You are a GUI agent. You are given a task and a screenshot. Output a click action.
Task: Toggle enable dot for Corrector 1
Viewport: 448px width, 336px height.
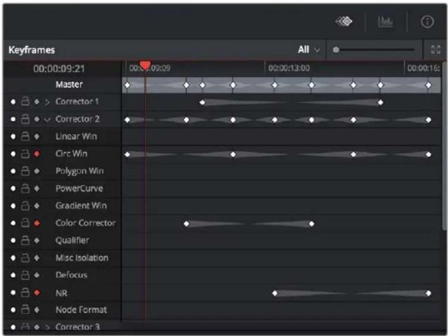click(13, 101)
